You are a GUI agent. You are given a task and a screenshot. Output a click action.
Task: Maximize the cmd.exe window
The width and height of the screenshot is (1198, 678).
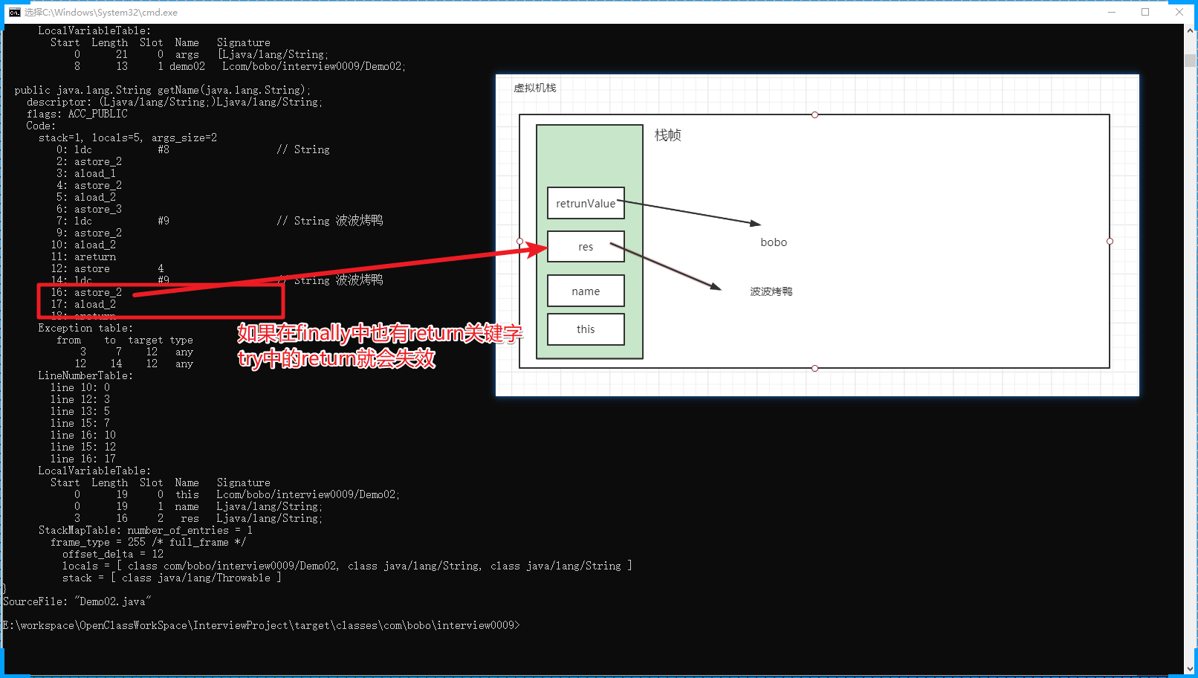[x=1145, y=12]
